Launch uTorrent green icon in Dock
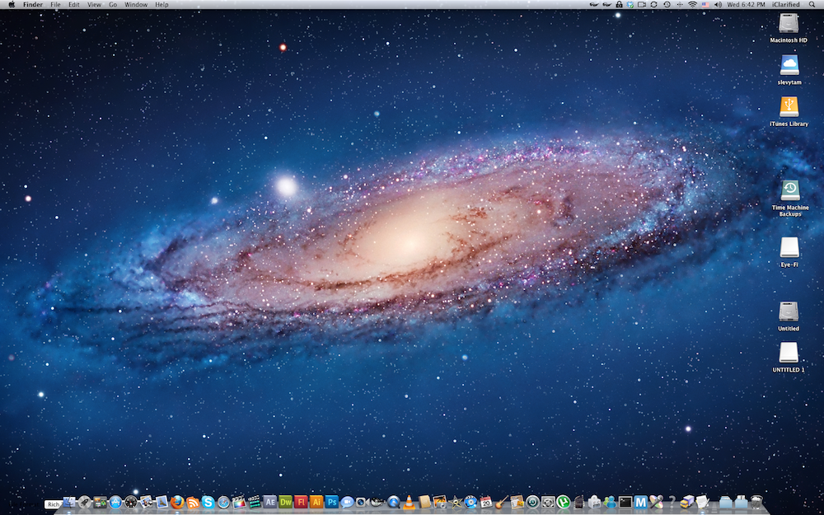This screenshot has width=824, height=515. (564, 502)
